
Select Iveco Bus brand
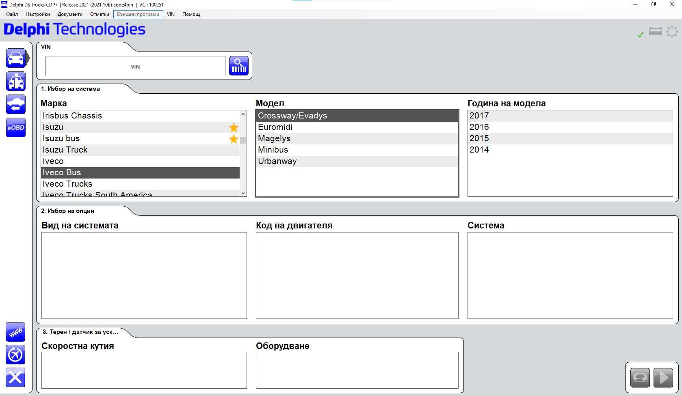pyautogui.click(x=140, y=172)
